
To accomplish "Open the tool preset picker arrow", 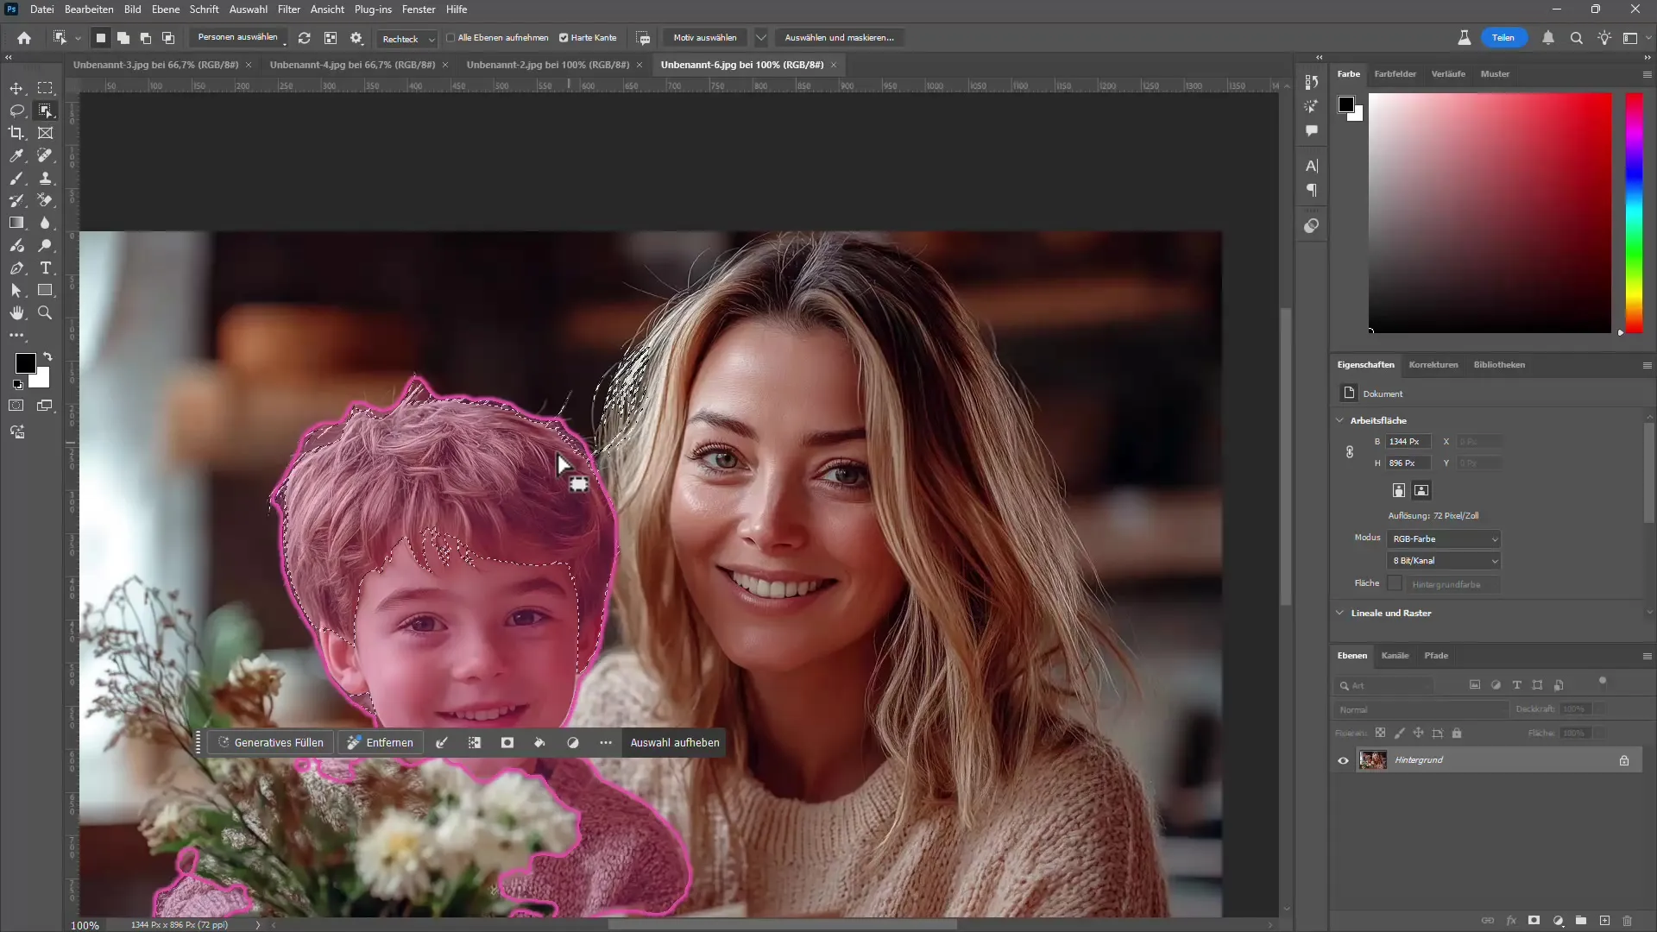I will click(78, 38).
